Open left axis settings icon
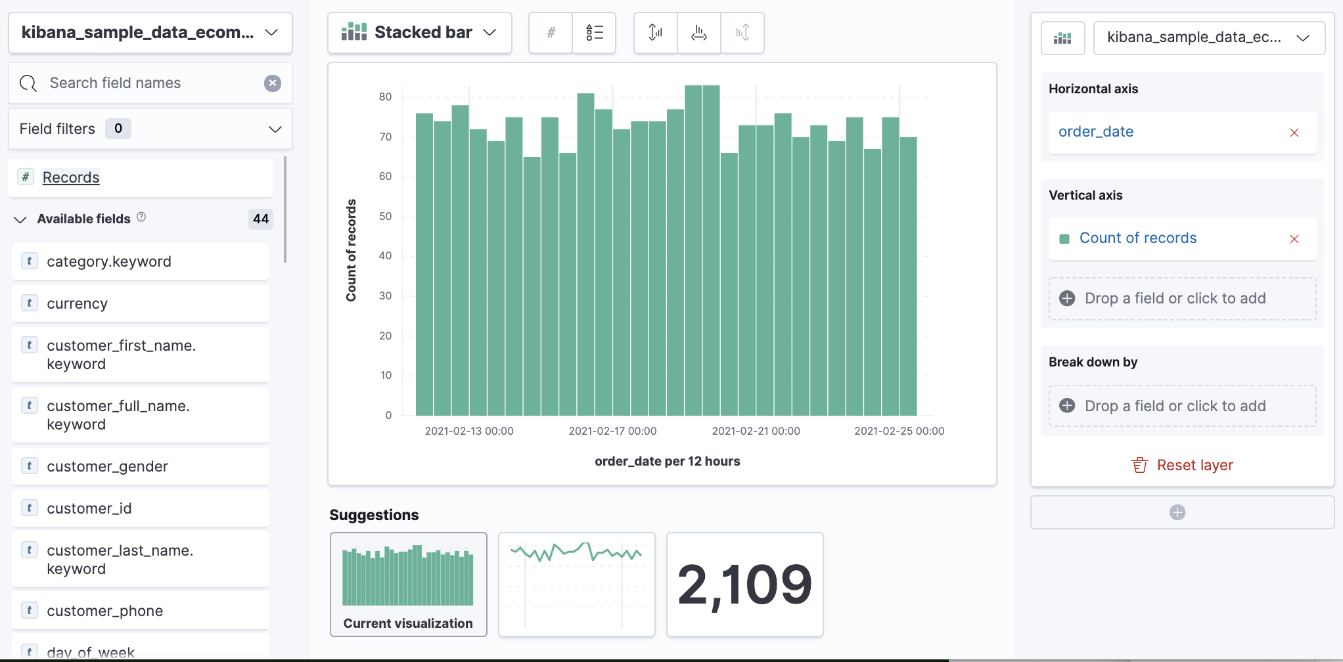The image size is (1343, 662). [x=655, y=33]
